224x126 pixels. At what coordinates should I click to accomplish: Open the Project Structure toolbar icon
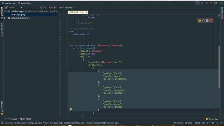point(216,3)
